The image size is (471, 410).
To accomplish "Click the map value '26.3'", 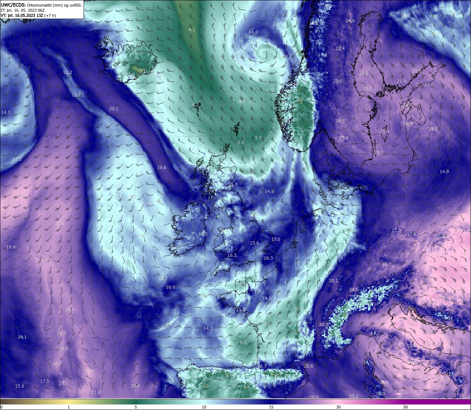I will (x=57, y=364).
